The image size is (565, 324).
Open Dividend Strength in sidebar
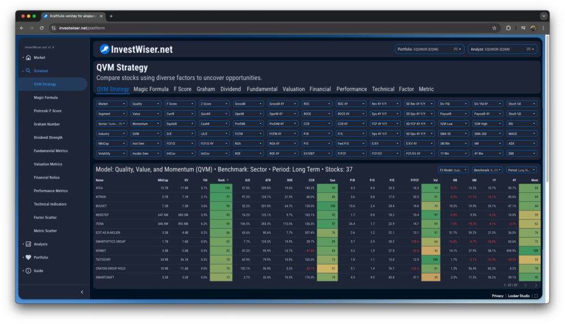click(x=49, y=138)
